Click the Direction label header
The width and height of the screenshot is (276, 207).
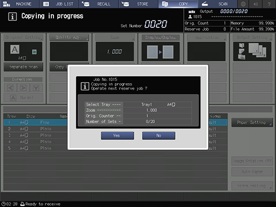coord(23,79)
